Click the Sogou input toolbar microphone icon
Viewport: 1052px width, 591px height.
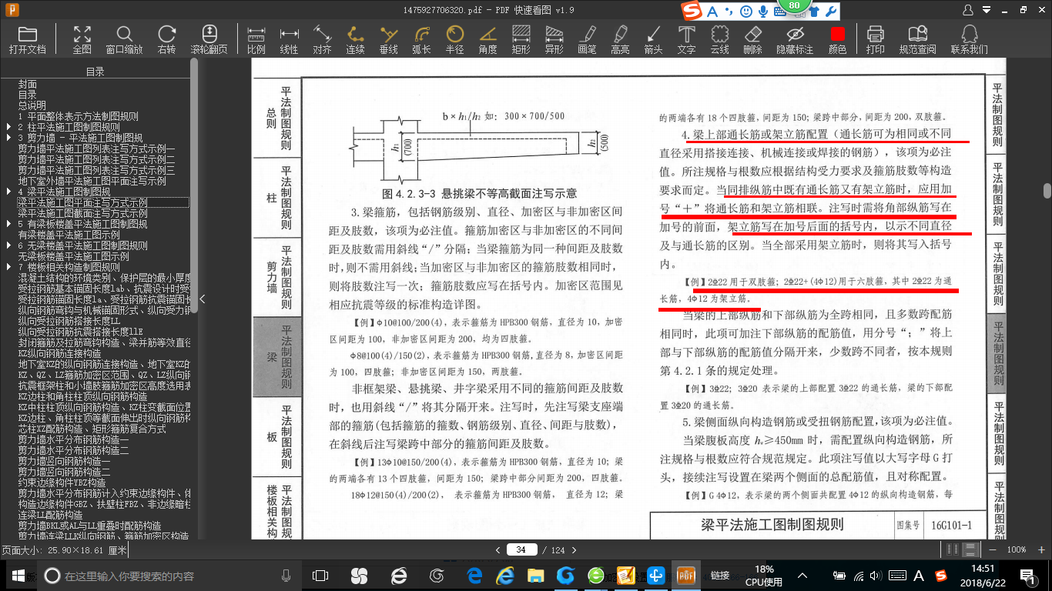pos(763,12)
